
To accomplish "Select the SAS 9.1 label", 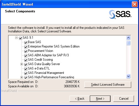I will click(28, 38).
